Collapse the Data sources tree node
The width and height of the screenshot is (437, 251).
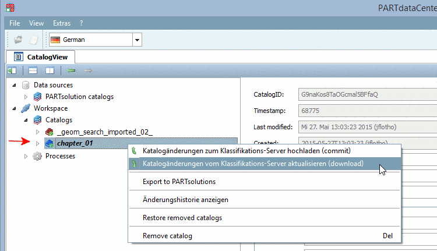click(x=14, y=85)
